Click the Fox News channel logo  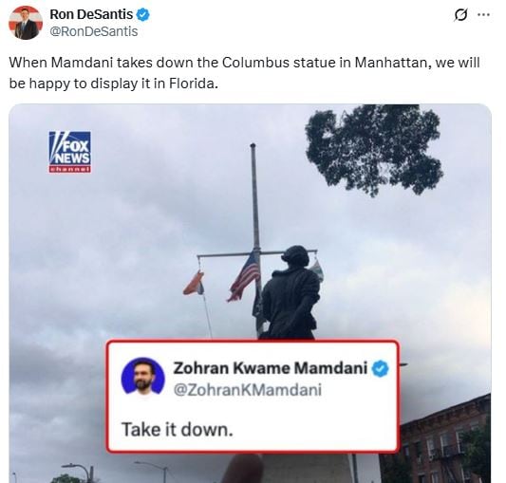click(x=69, y=152)
